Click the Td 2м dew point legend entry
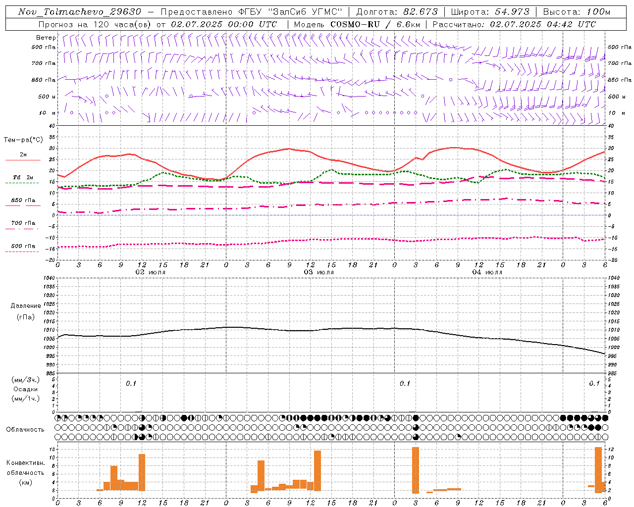This screenshot has height=507, width=634. tap(23, 177)
